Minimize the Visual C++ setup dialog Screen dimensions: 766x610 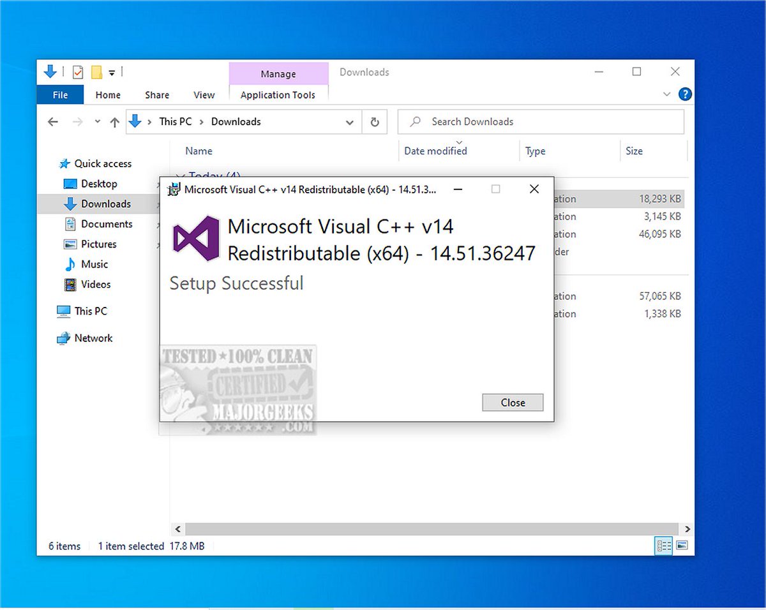tap(457, 189)
